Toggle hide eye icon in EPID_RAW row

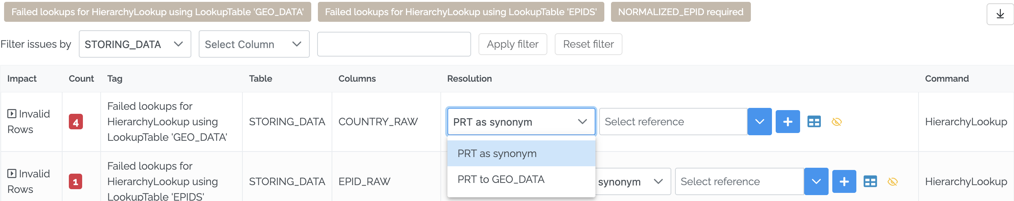coord(892,181)
